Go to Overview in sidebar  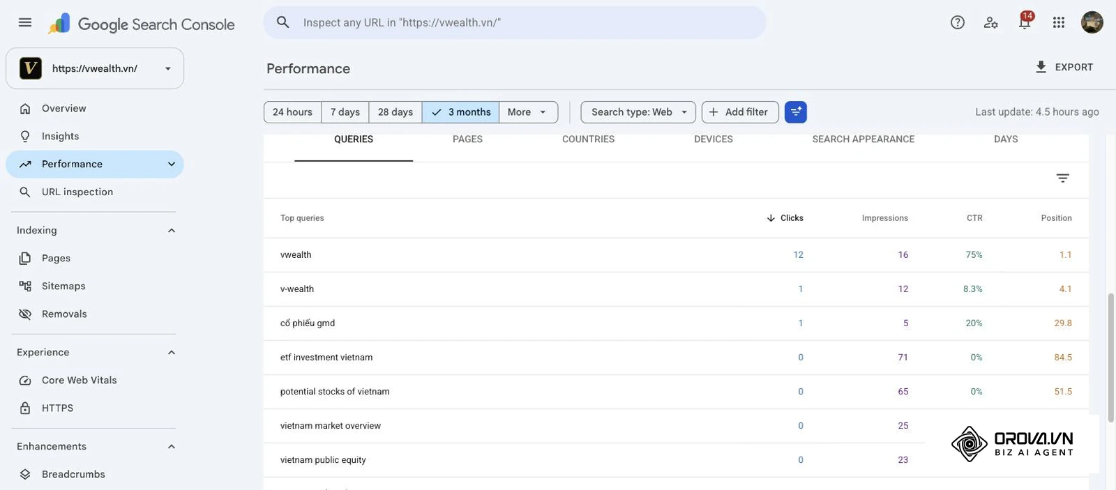(x=95, y=109)
